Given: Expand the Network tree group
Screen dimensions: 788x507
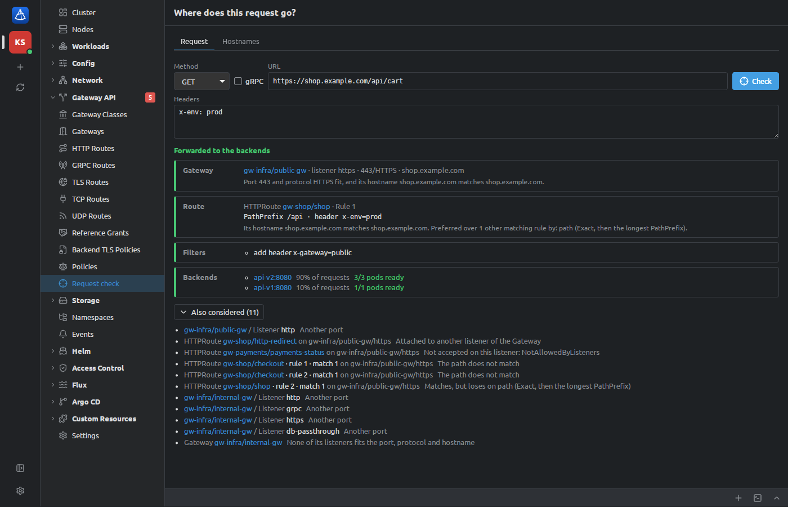Looking at the screenshot, I should (x=53, y=80).
